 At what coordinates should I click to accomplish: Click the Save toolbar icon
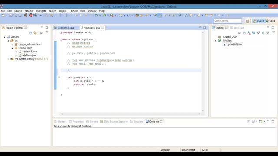pyautogui.click(x=11, y=16)
